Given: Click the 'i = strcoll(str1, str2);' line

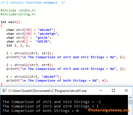Looking at the screenshot, I should 30,53.
